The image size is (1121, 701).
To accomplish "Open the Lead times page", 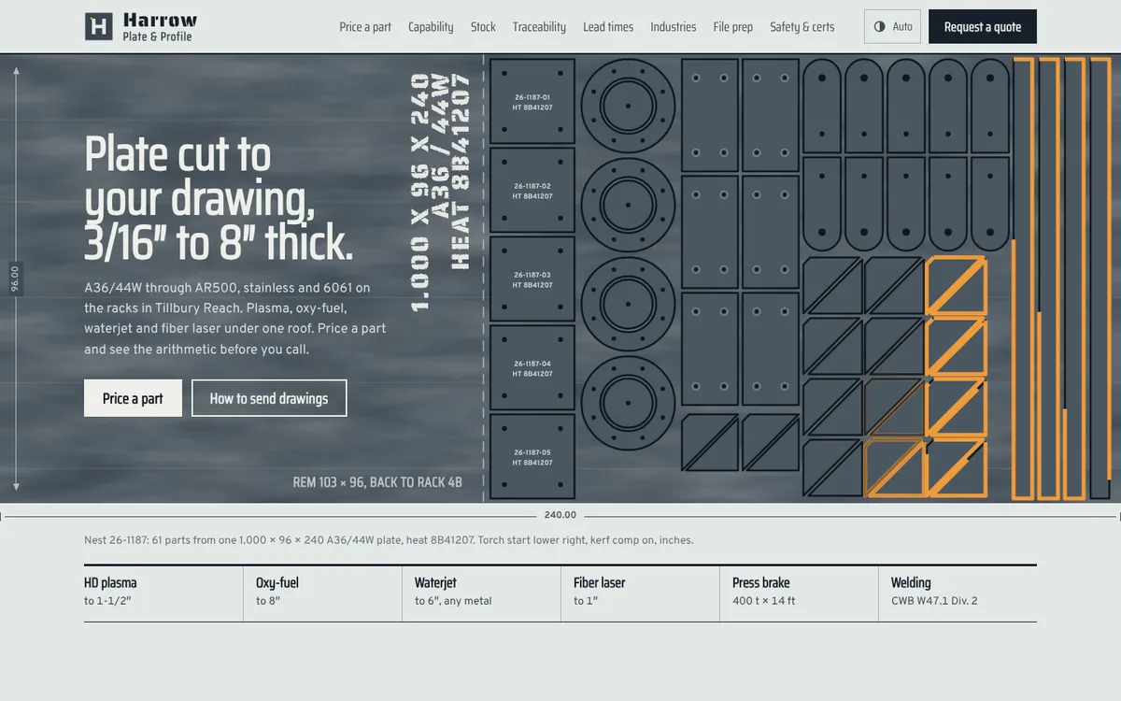I will (608, 27).
